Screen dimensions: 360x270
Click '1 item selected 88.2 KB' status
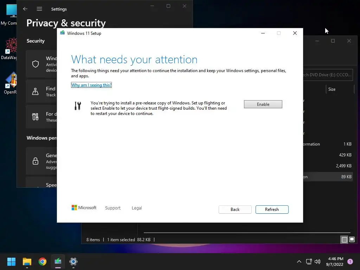click(x=129, y=240)
